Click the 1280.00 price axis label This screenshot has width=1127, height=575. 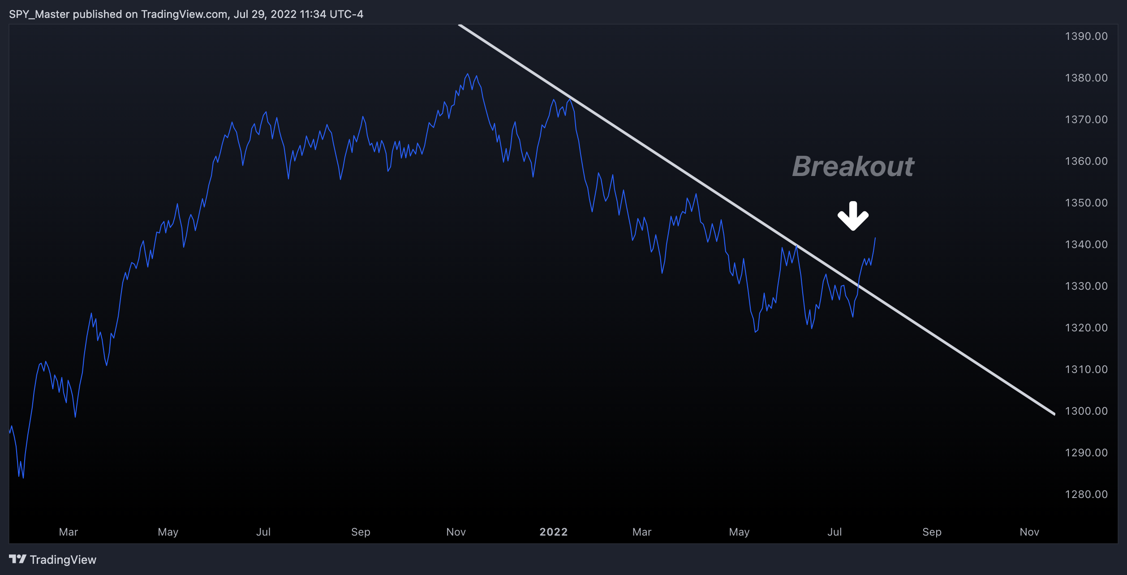[x=1086, y=494]
